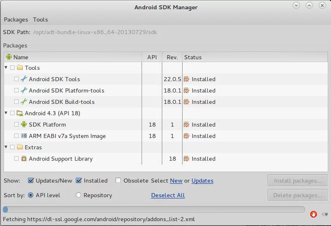Click the ARM EABI v7a System Image icon

pyautogui.click(x=24, y=136)
